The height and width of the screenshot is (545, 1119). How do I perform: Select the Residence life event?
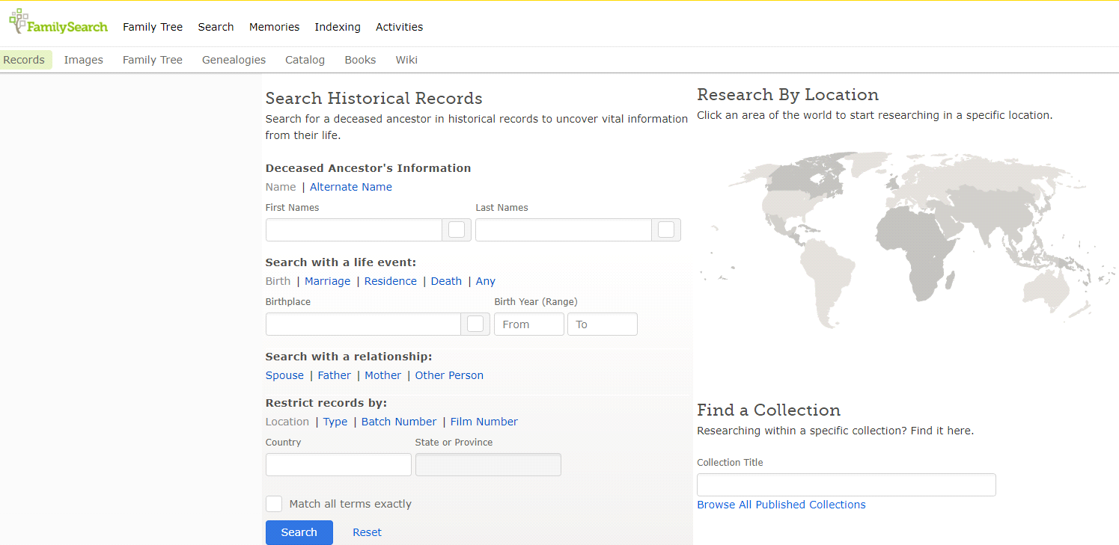391,281
